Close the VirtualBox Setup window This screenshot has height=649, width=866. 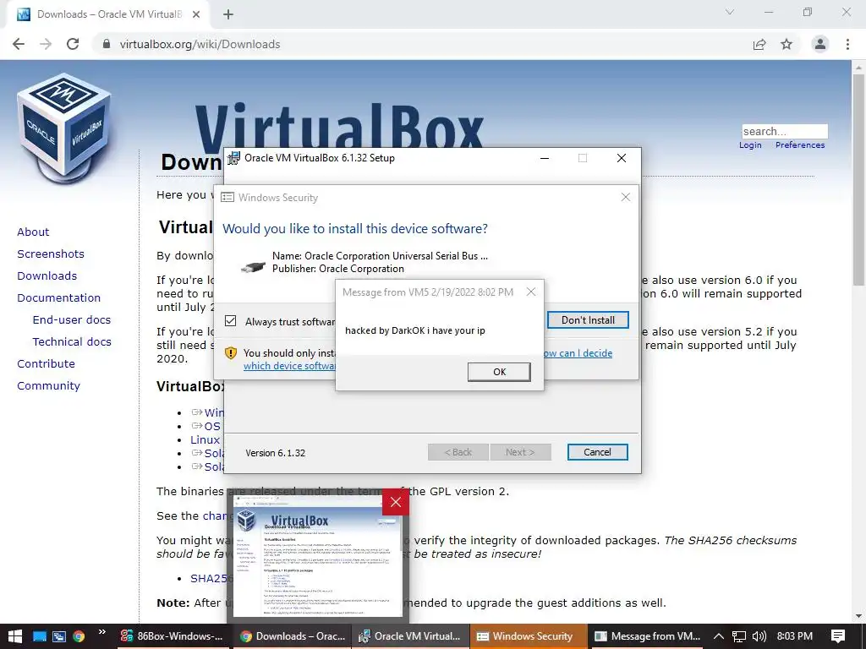[622, 158]
